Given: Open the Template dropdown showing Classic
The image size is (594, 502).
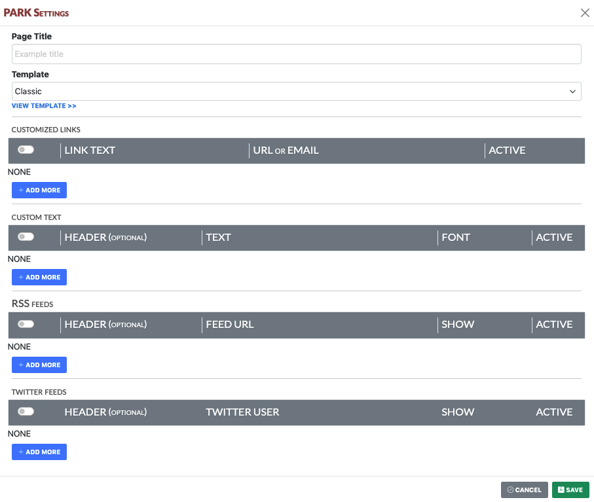Looking at the screenshot, I should (x=296, y=91).
